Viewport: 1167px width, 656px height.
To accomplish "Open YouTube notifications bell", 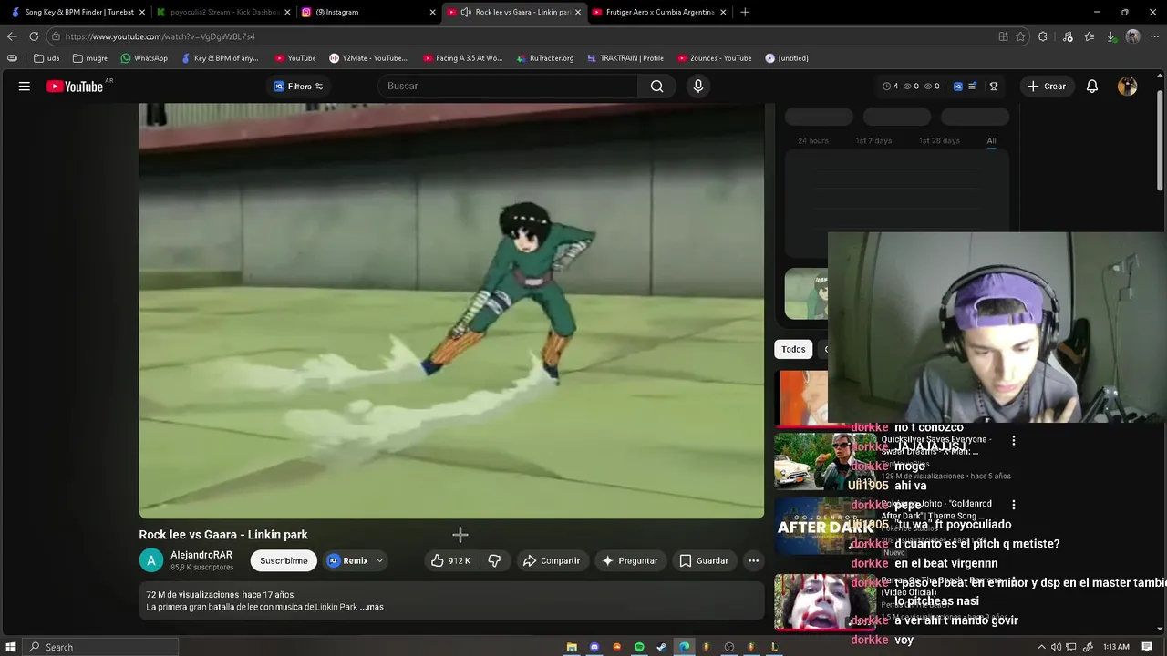I will [1092, 87].
